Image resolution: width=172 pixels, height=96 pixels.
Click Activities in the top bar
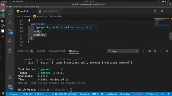coord(4,1)
